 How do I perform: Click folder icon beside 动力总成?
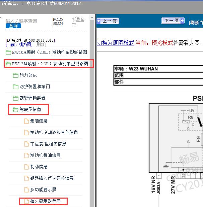tap(16, 75)
